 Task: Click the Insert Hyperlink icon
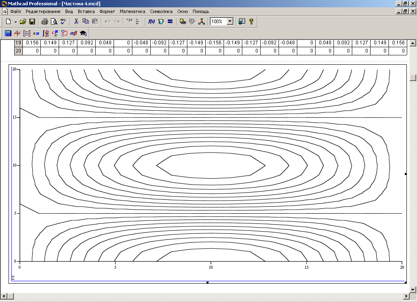pyautogui.click(x=183, y=22)
